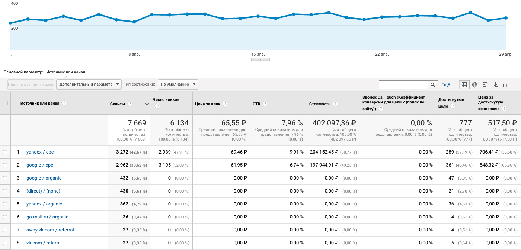Viewport: 521px width, 250px height.
Task: Check the box for google / organic row
Action: pyautogui.click(x=5, y=178)
